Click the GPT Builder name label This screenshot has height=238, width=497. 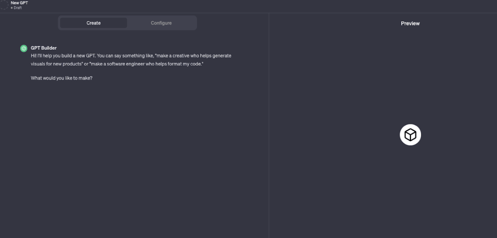point(44,48)
